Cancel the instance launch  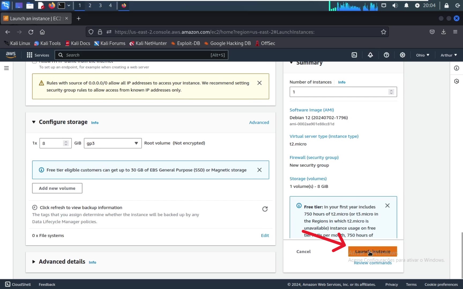[303, 252]
